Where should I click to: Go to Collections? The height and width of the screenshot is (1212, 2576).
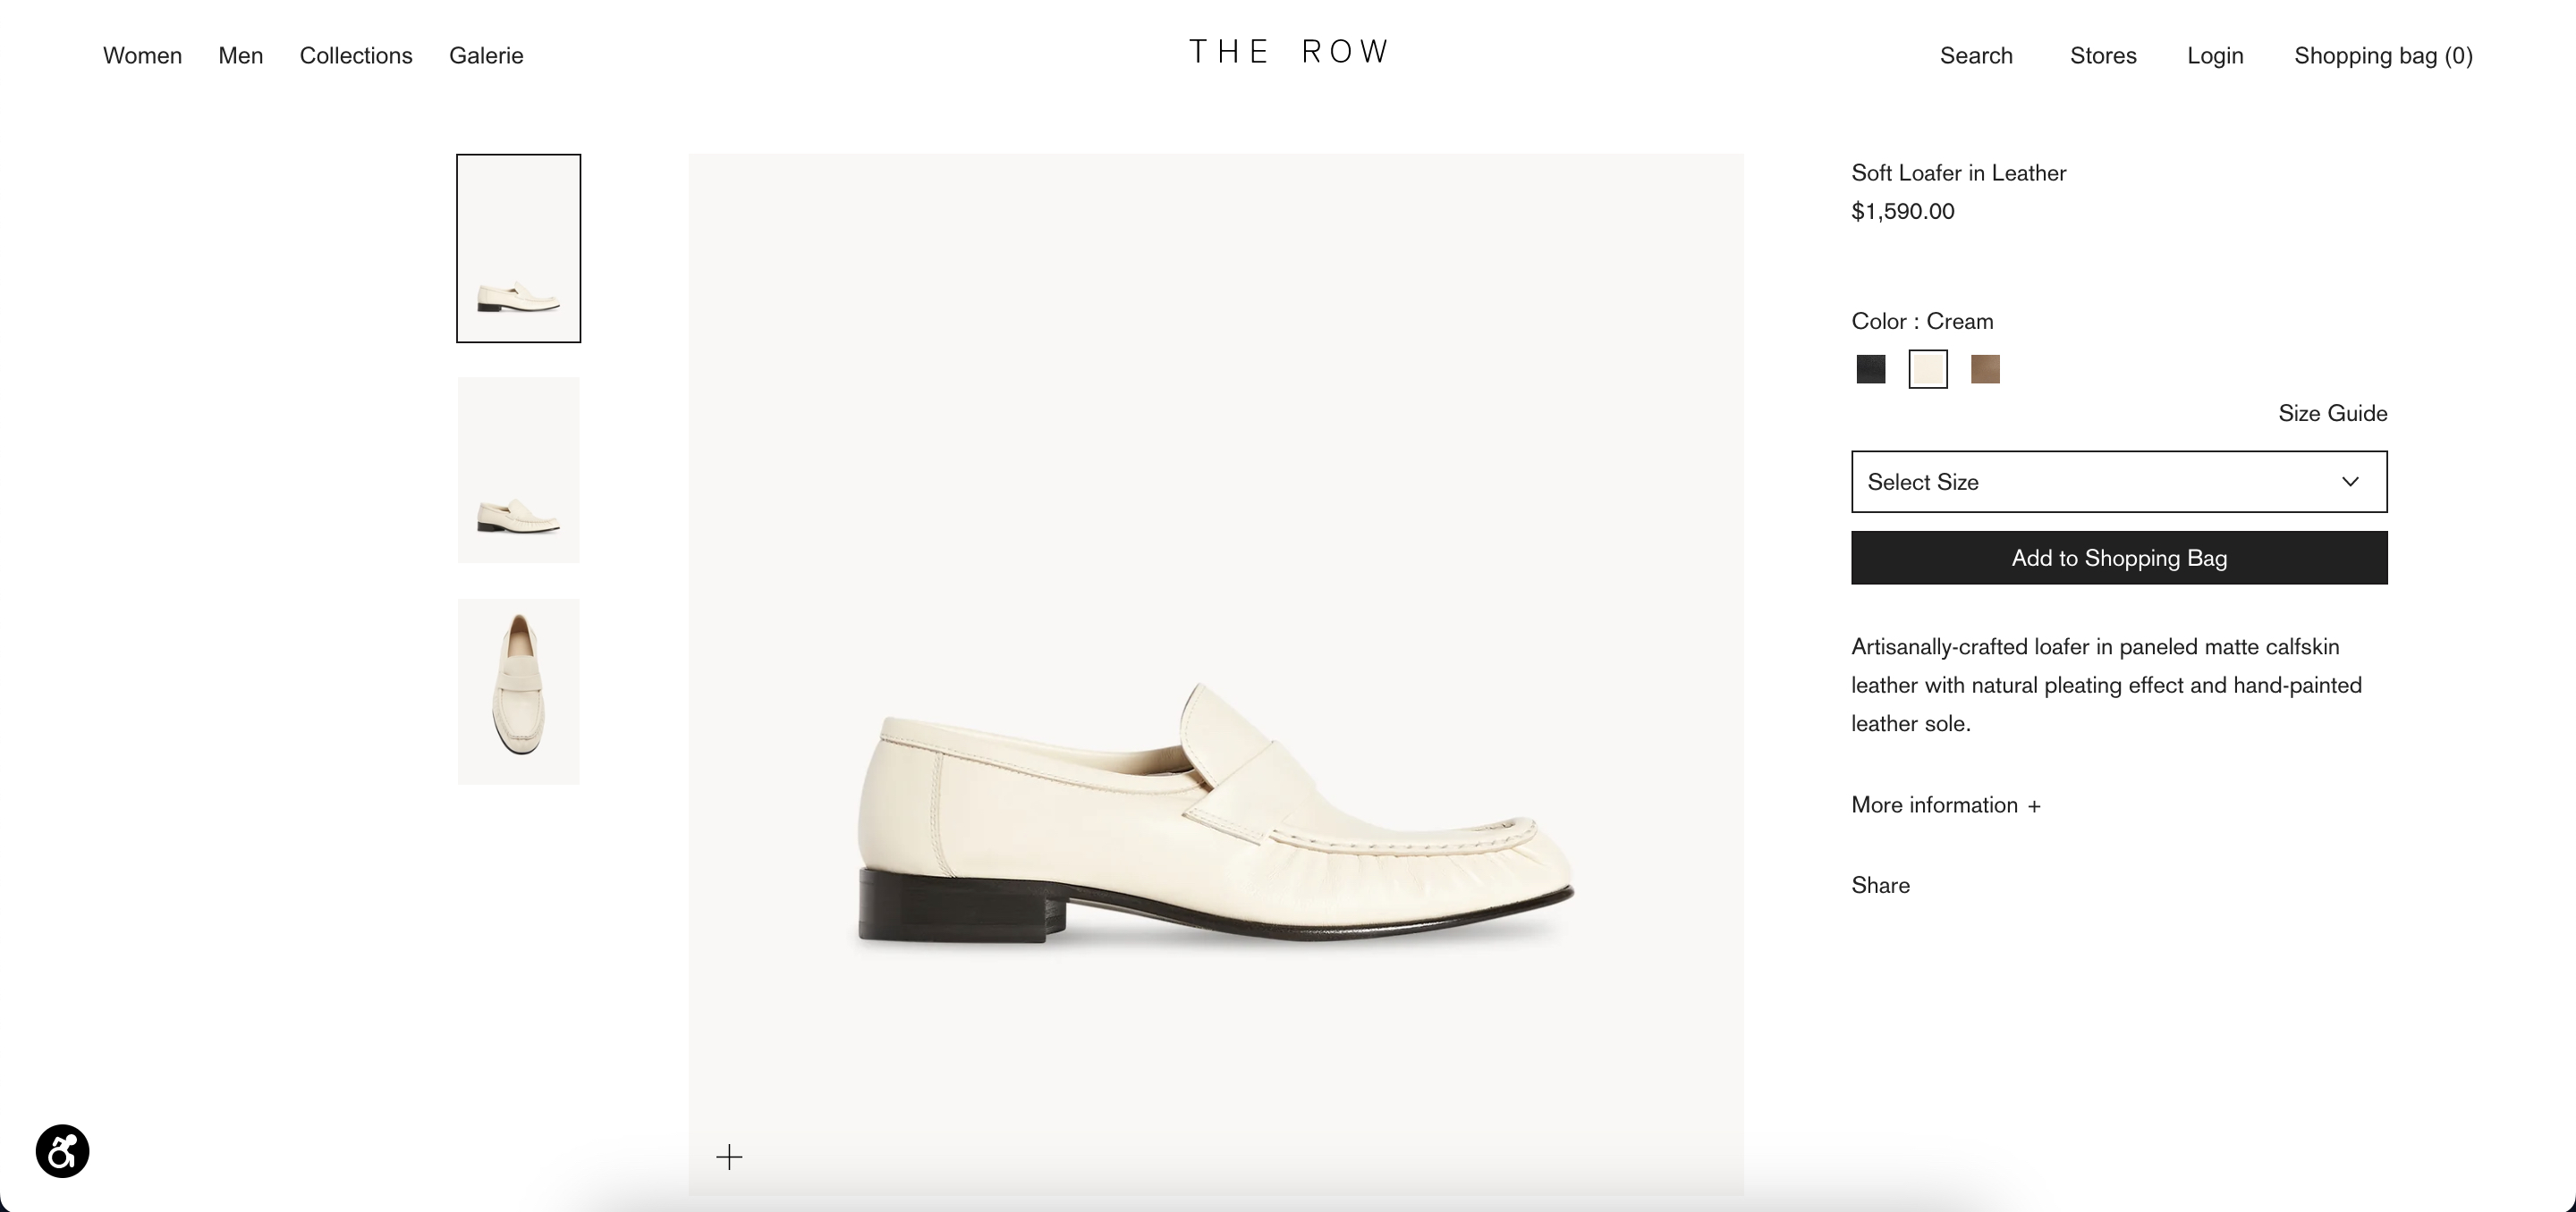pos(356,56)
